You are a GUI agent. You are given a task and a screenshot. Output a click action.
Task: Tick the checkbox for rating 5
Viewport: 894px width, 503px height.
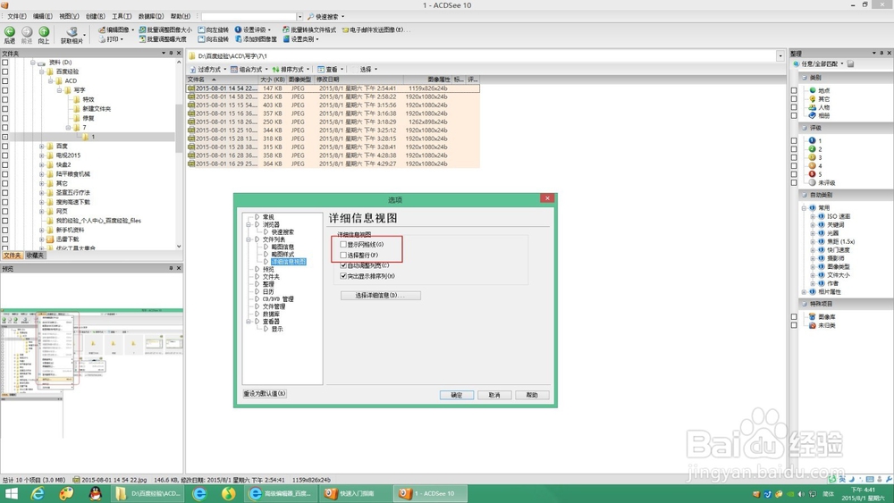pyautogui.click(x=794, y=174)
